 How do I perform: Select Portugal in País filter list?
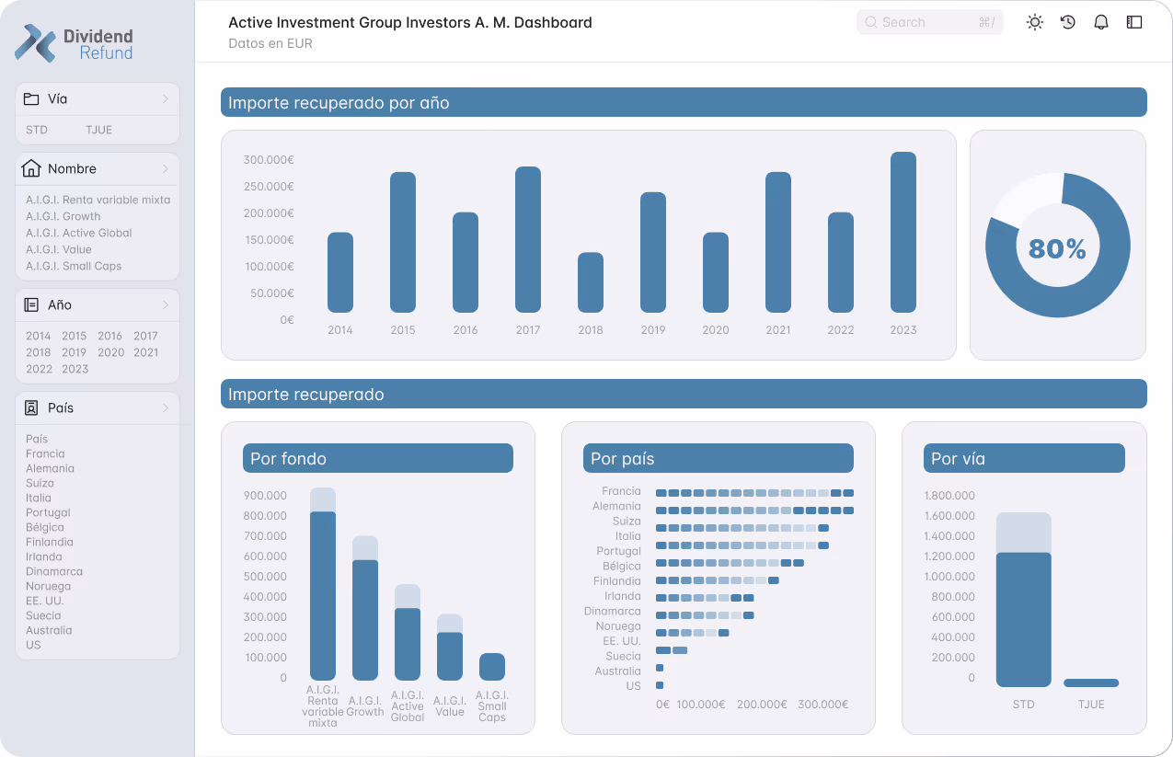click(x=48, y=512)
